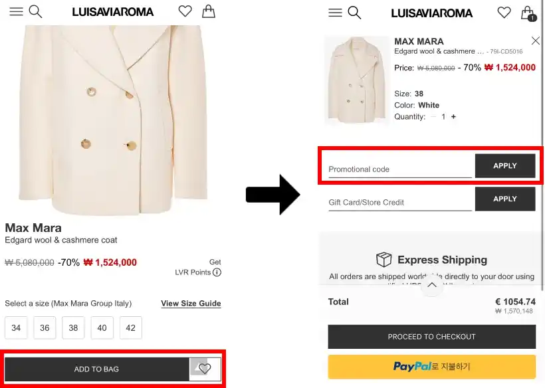The image size is (545, 388).
Task: Click LVR Points info icon
Action: 217,272
